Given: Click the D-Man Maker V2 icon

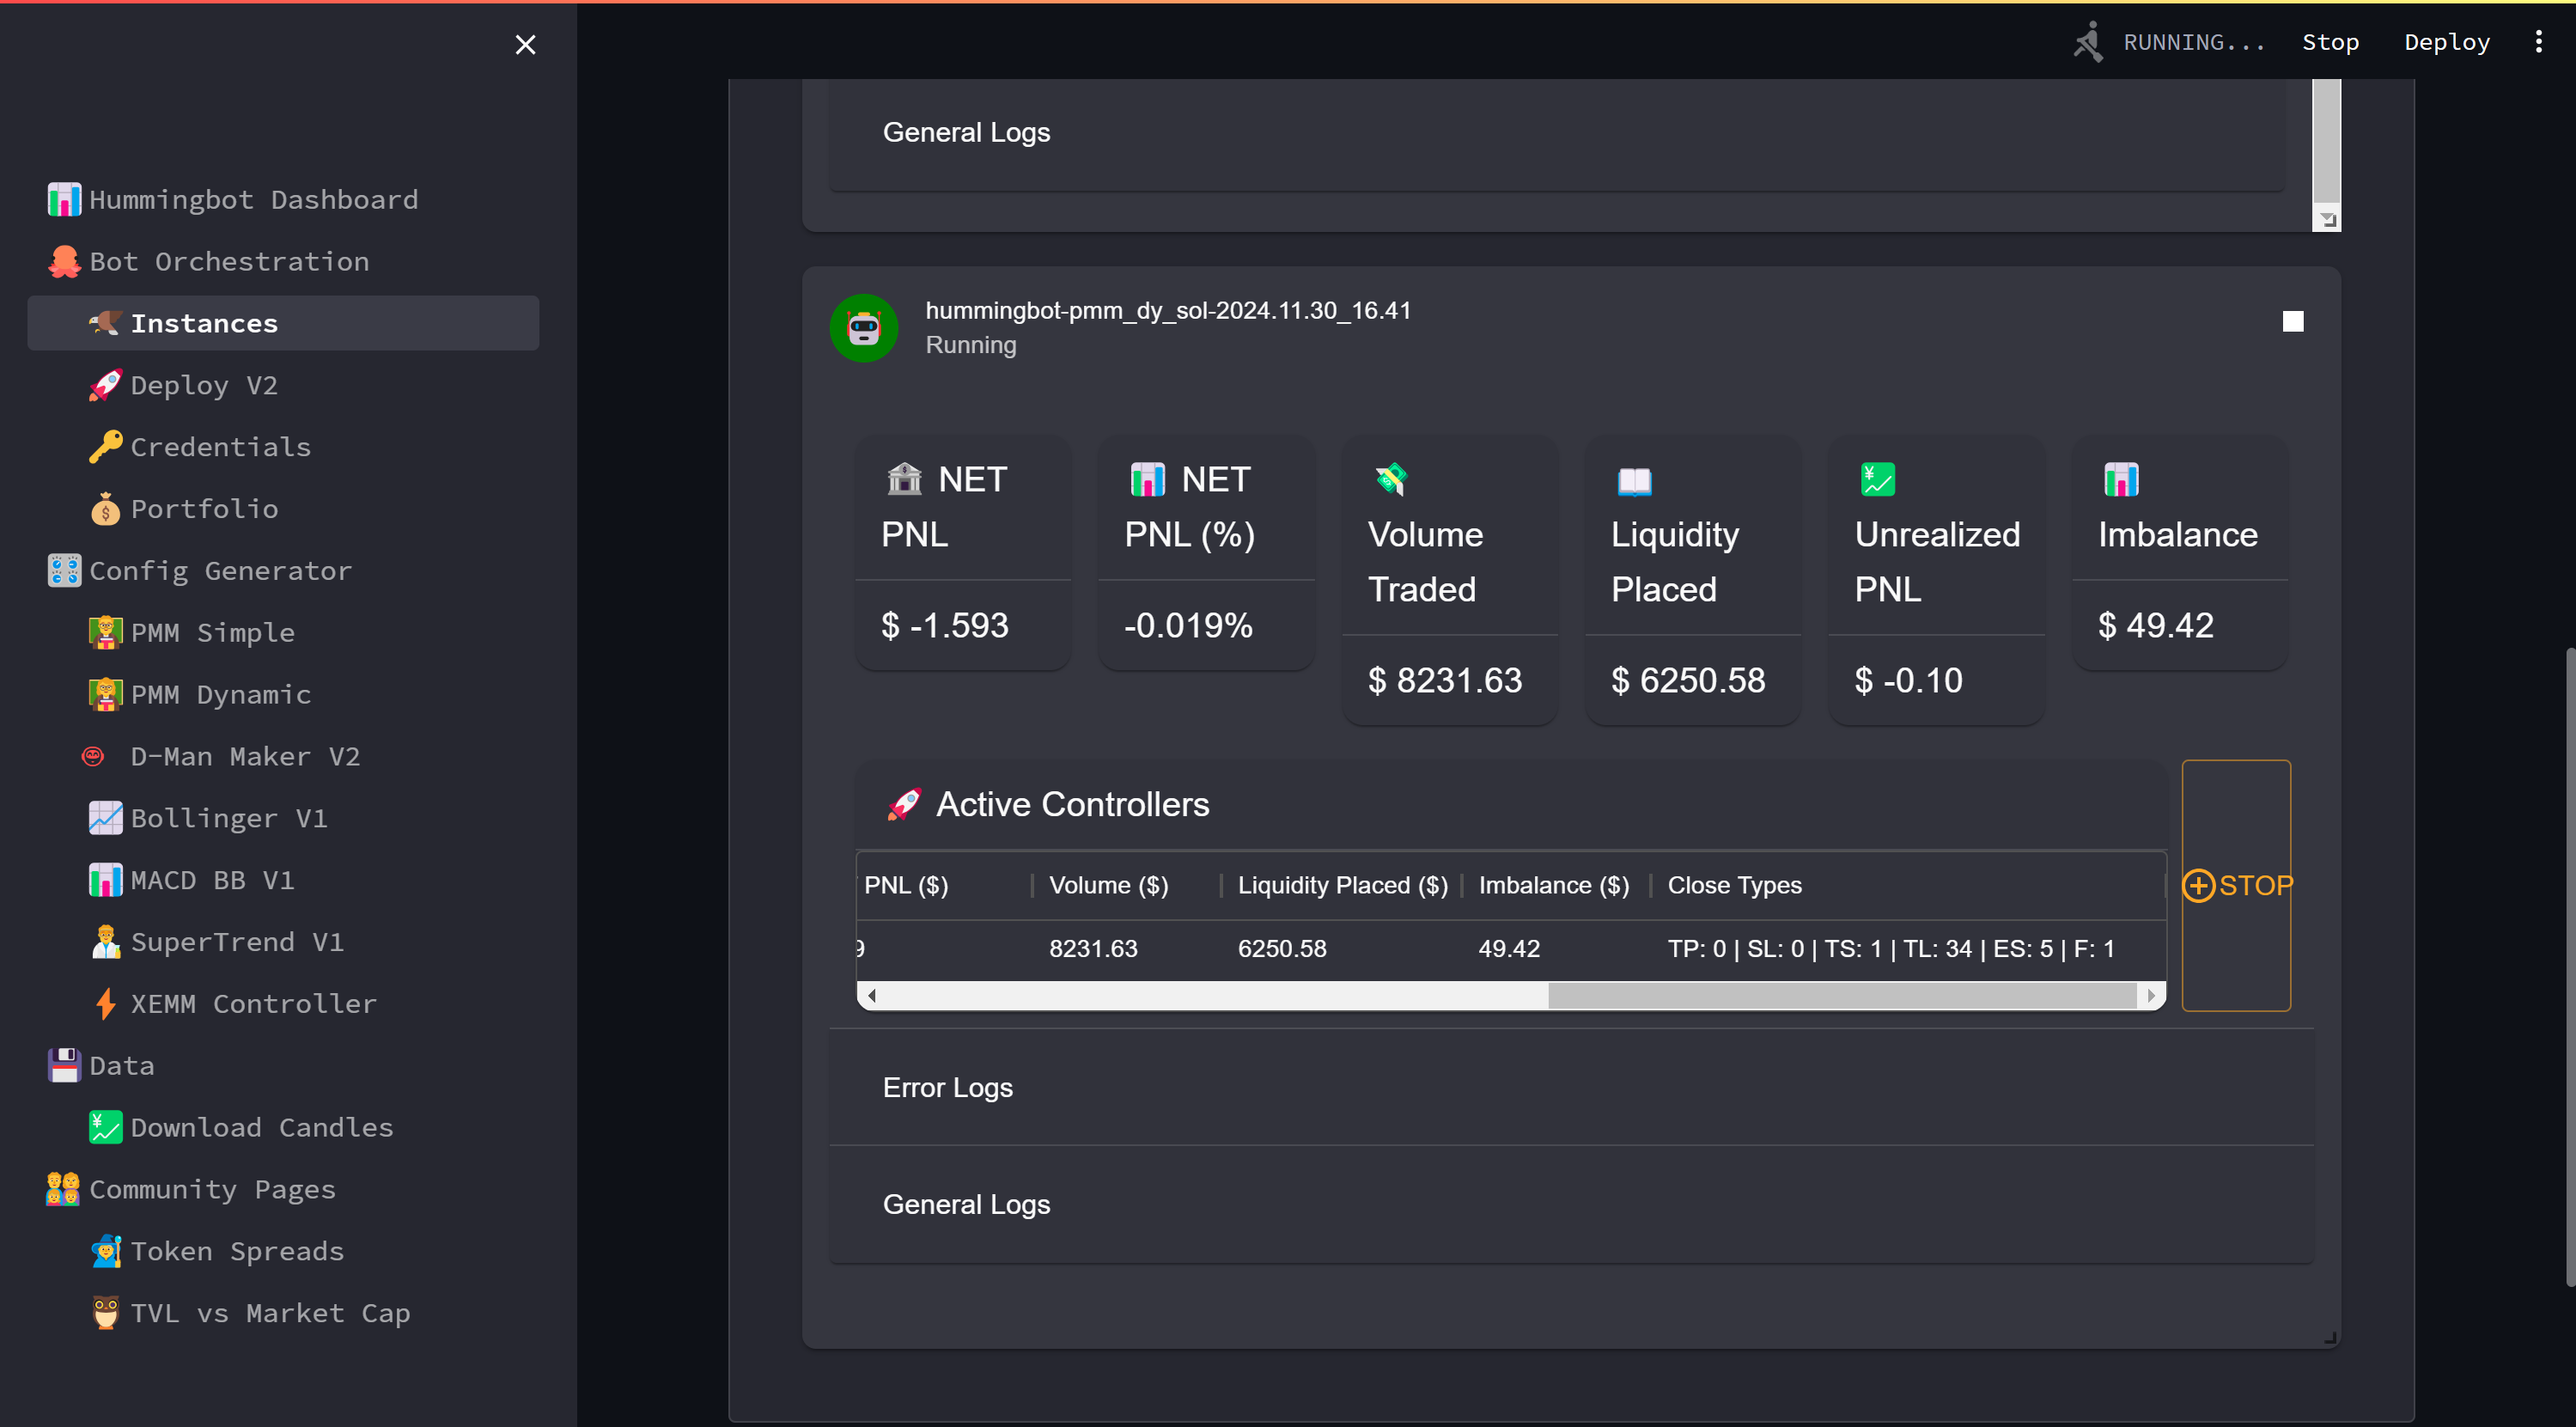Looking at the screenshot, I should [93, 756].
